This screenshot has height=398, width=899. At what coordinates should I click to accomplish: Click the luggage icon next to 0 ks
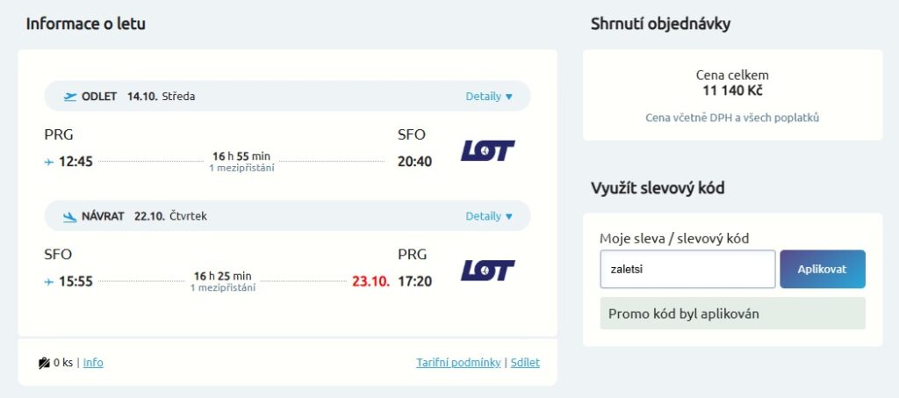[x=44, y=363]
